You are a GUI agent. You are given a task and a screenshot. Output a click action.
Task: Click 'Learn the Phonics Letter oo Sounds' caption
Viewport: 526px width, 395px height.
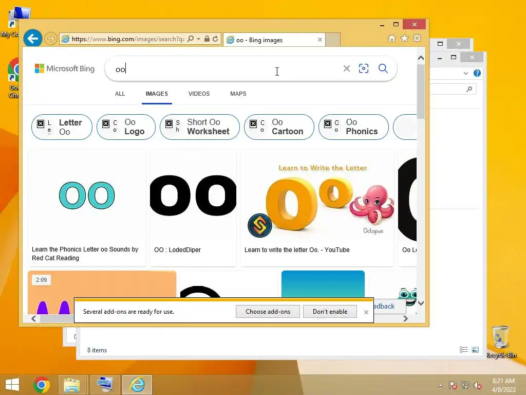pyautogui.click(x=85, y=254)
